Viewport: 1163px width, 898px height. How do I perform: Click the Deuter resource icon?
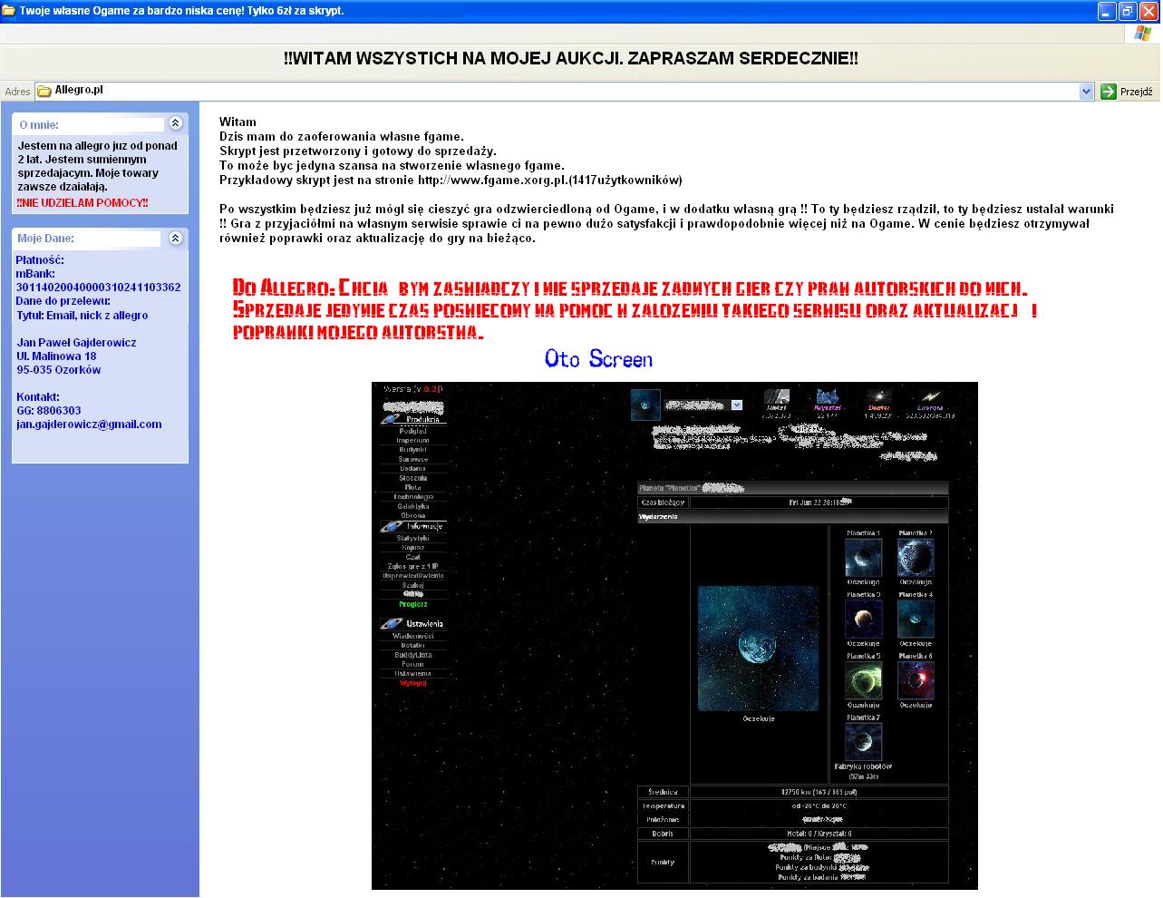877,395
